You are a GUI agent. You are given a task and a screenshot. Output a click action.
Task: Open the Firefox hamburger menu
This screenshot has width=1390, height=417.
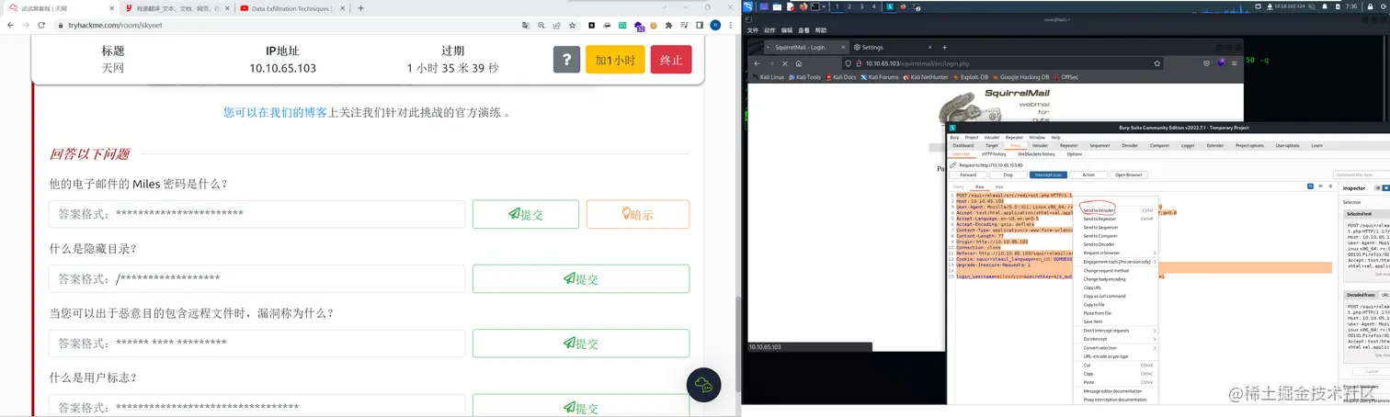(1234, 63)
